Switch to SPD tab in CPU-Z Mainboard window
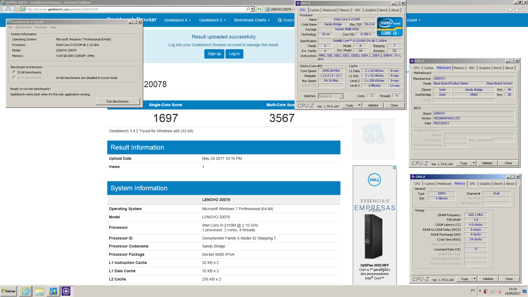528x297 pixels. coord(471,68)
